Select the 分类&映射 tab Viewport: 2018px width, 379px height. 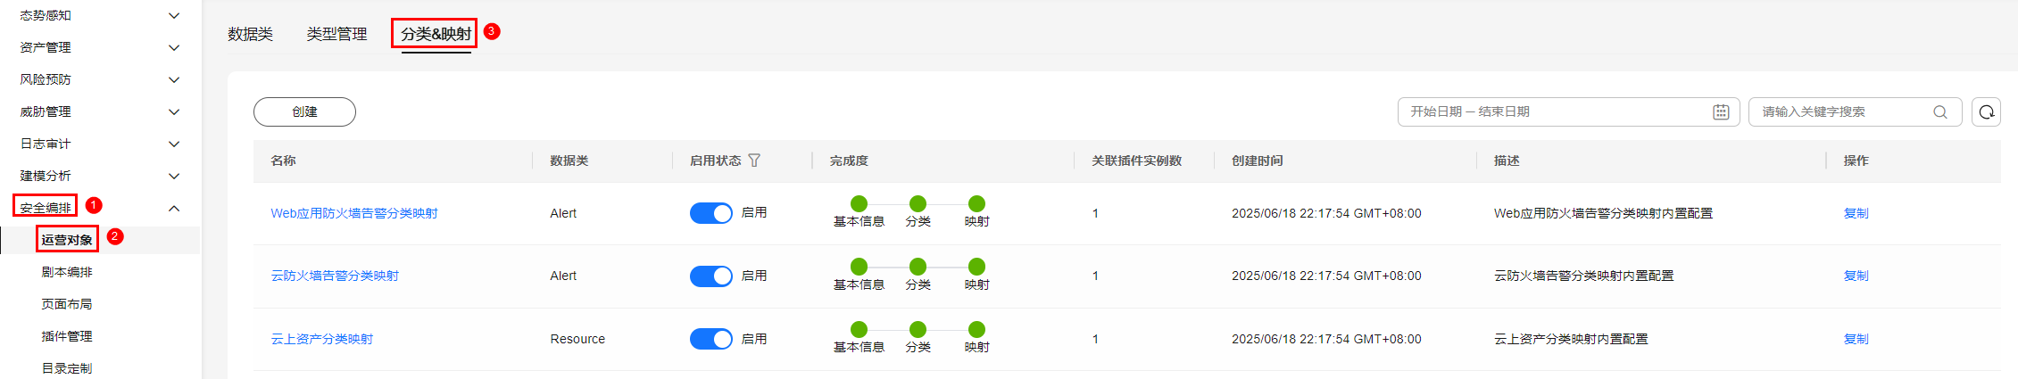tap(436, 34)
